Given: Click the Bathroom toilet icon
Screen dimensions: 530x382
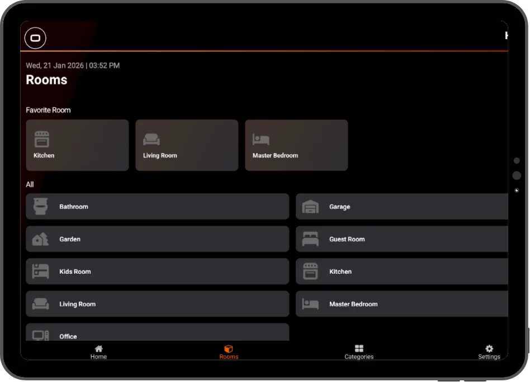Looking at the screenshot, I should (41, 207).
